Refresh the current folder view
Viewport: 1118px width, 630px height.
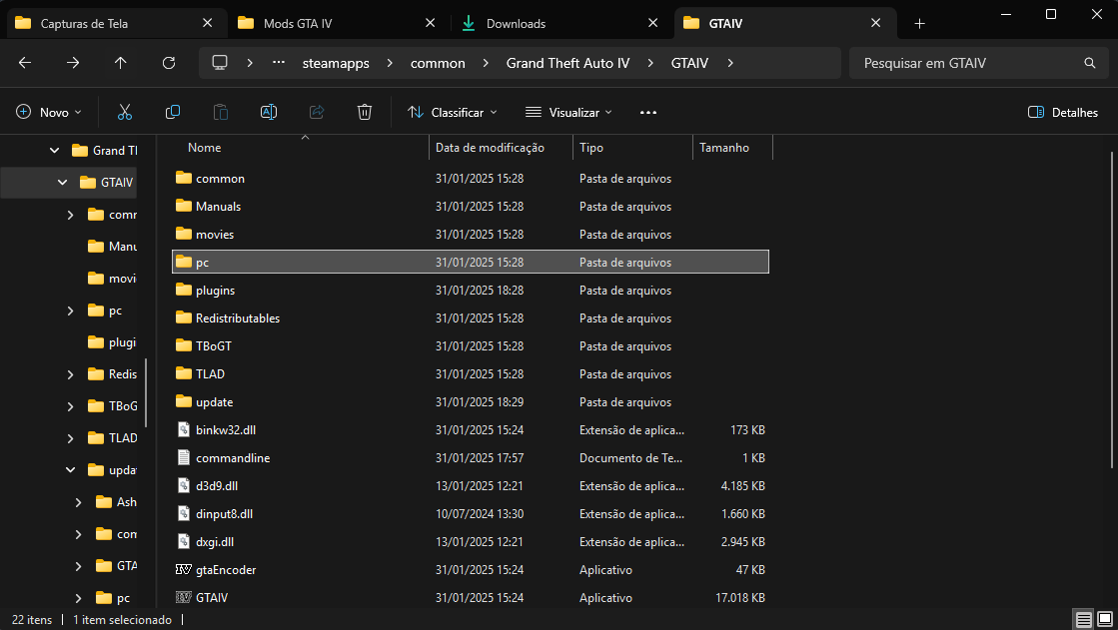pos(169,63)
